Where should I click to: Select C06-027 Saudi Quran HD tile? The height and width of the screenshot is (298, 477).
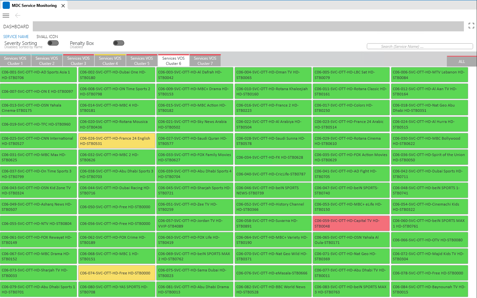coord(195,141)
